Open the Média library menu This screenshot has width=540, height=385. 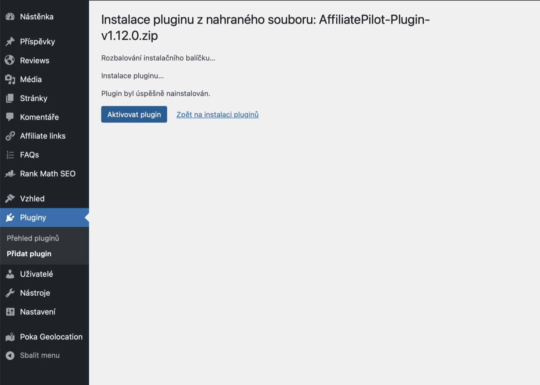(x=44, y=79)
